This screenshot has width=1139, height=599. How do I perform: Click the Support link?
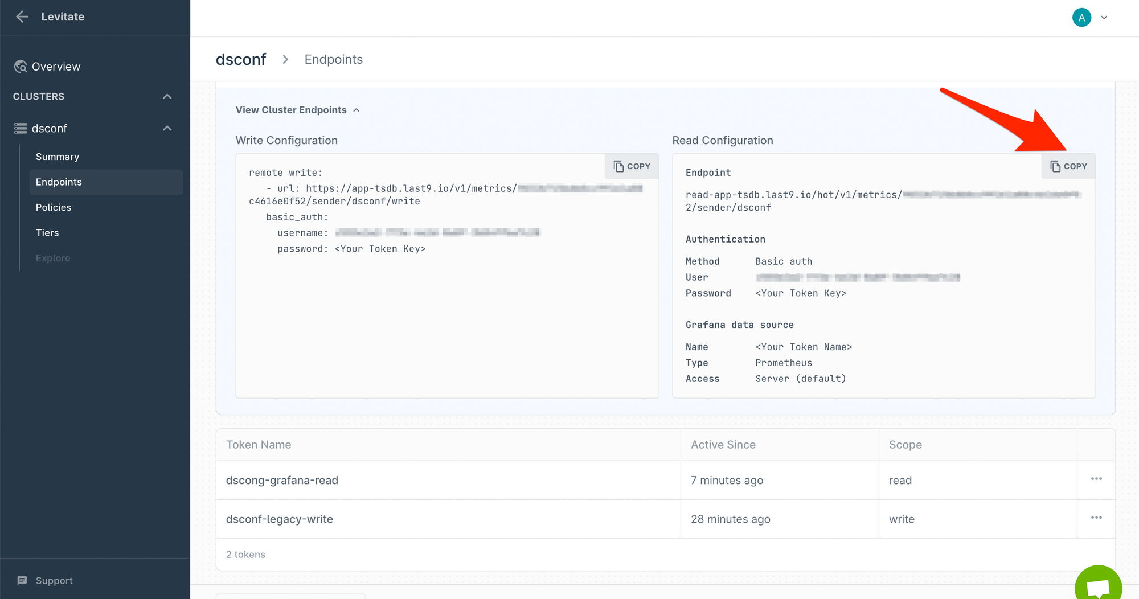point(54,581)
